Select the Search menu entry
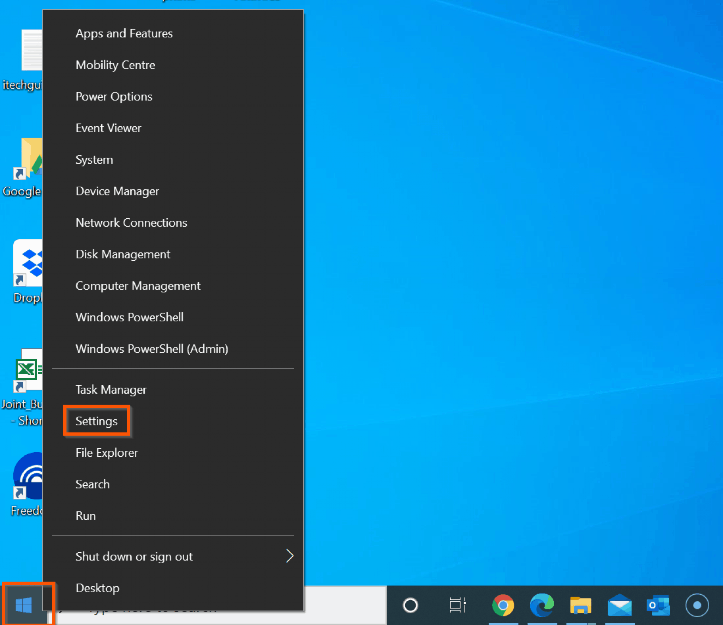Viewport: 723px width, 625px height. point(173,484)
